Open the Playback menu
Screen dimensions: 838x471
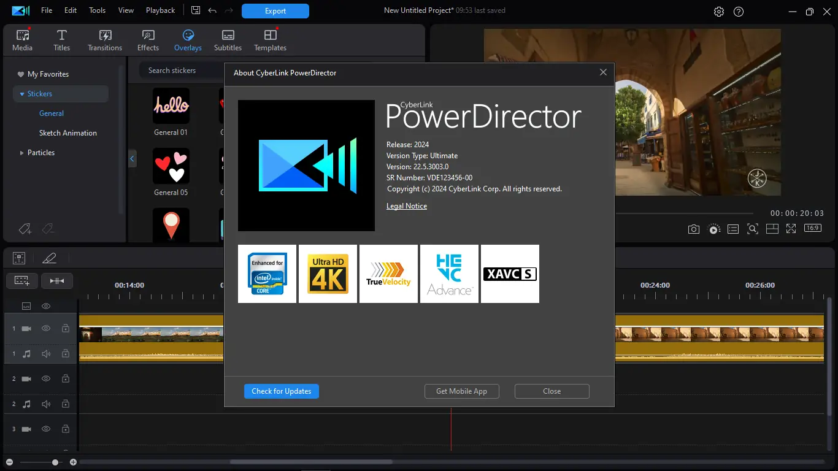coord(161,10)
